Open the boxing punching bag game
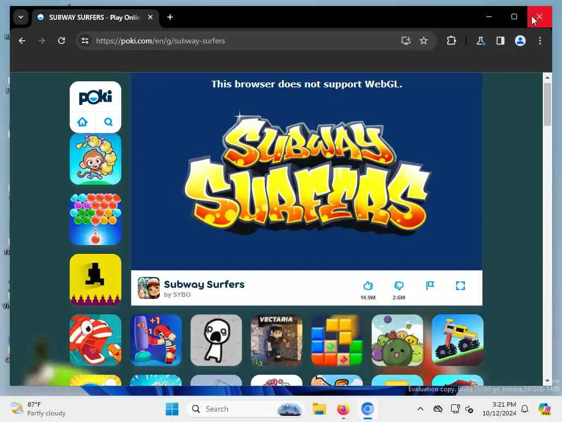 (156, 340)
